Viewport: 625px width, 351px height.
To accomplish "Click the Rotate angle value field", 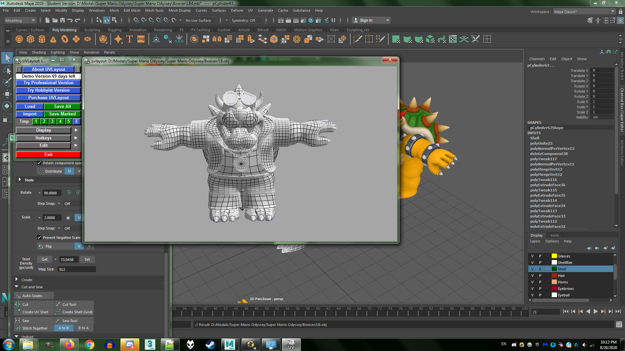I will tap(52, 193).
